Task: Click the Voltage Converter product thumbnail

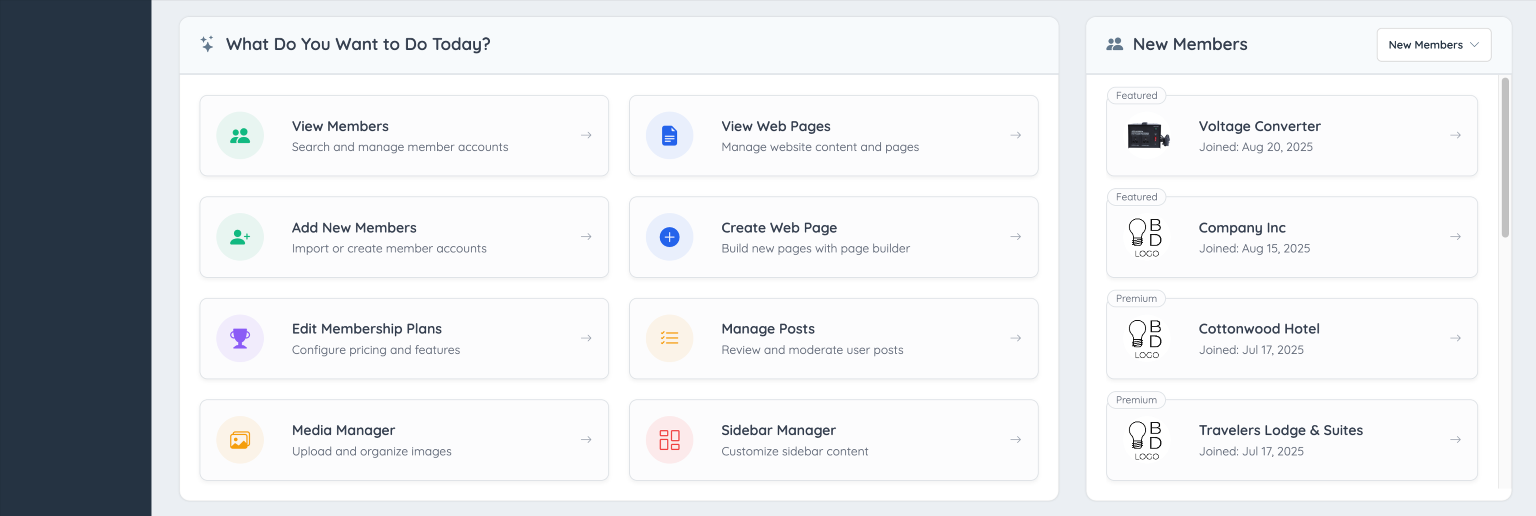Action: 1147,136
